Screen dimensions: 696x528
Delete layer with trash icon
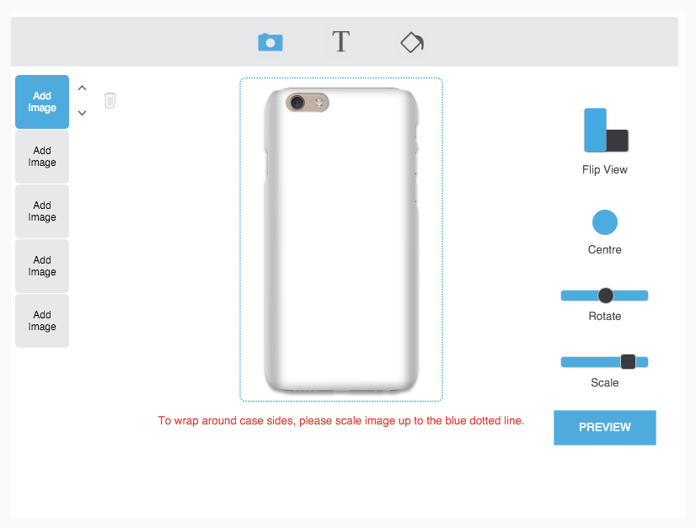coord(110,100)
